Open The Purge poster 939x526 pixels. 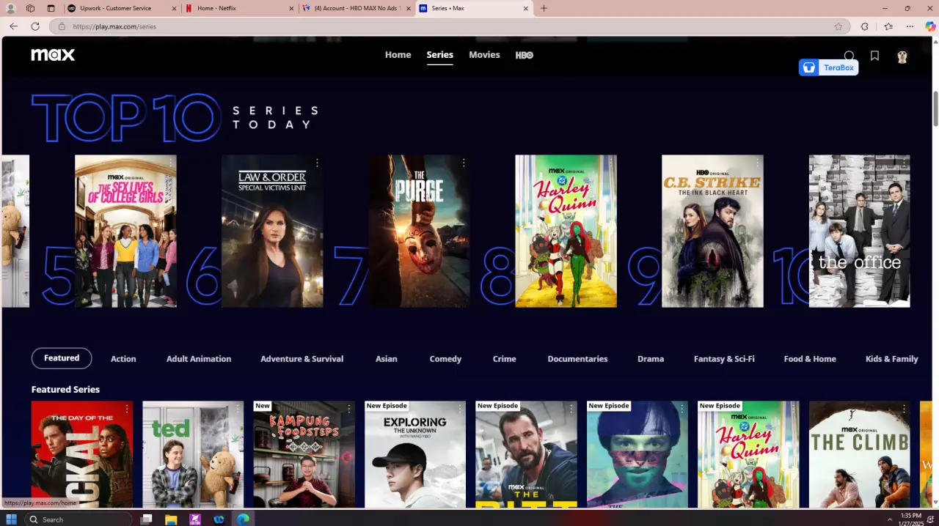(419, 231)
